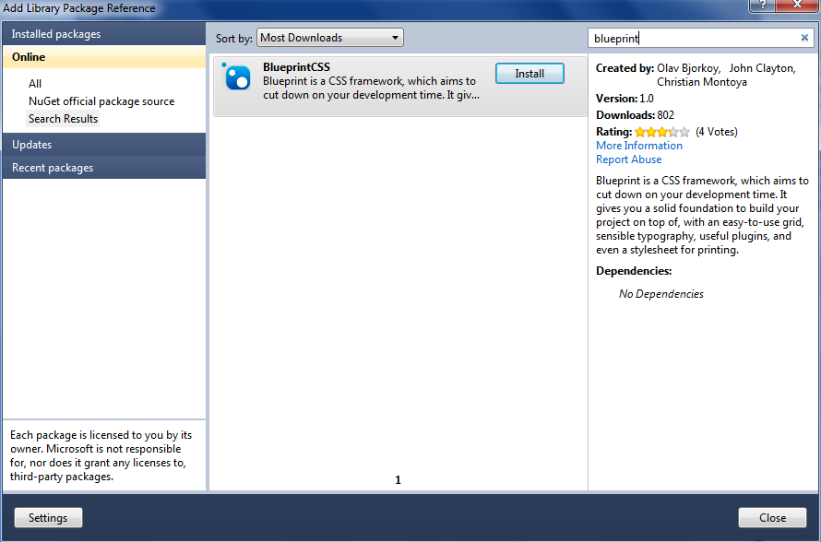The image size is (821, 542).
Task: Select the Recent packages section
Action: [x=51, y=167]
